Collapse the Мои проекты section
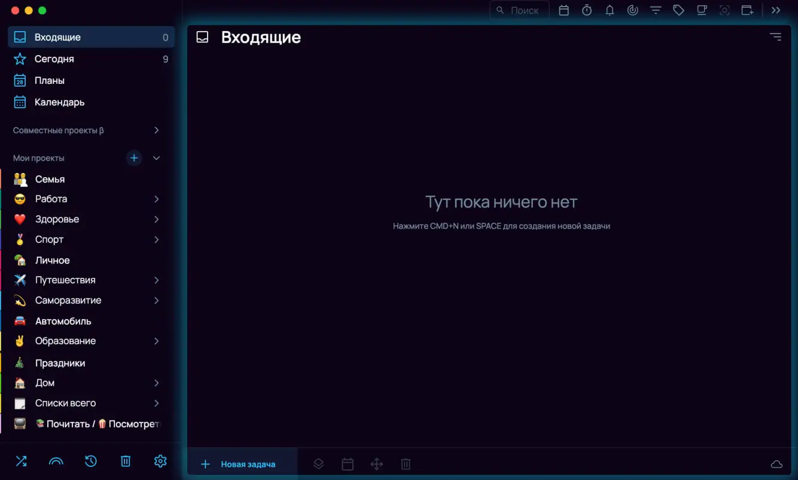 (x=156, y=158)
